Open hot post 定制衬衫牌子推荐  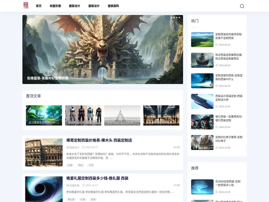point(229,139)
